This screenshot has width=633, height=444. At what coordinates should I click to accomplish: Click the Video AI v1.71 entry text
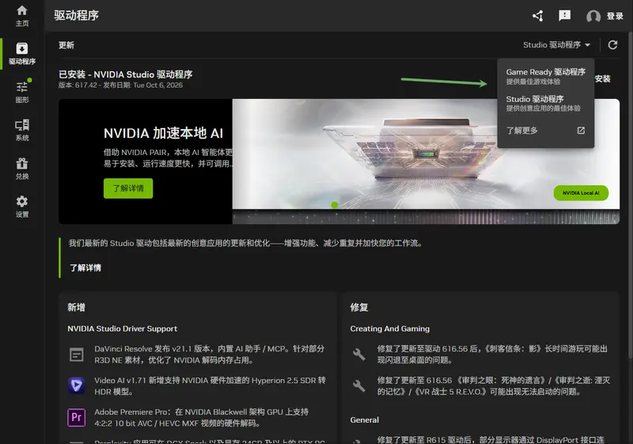click(210, 386)
